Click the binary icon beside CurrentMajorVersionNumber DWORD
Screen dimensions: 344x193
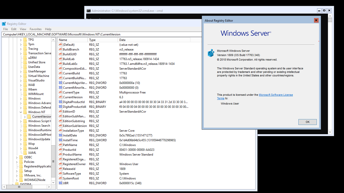coord(60,83)
